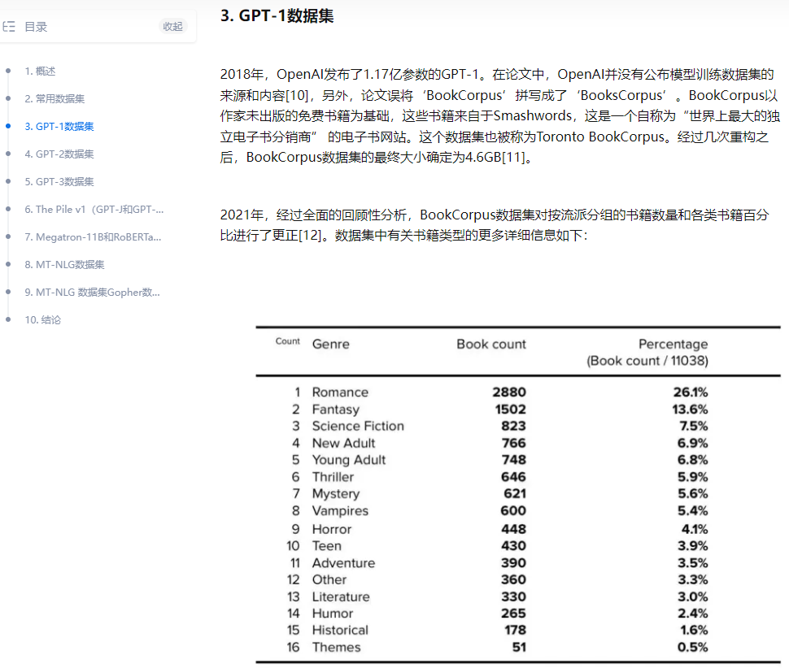Click percentage value 3.0%
Image resolution: width=789 pixels, height=668 pixels.
coord(692,596)
